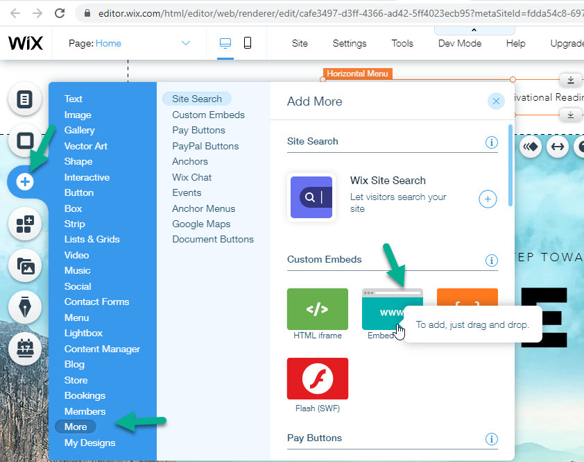The height and width of the screenshot is (462, 584).
Task: Select Text in the Add panel
Action: click(73, 99)
